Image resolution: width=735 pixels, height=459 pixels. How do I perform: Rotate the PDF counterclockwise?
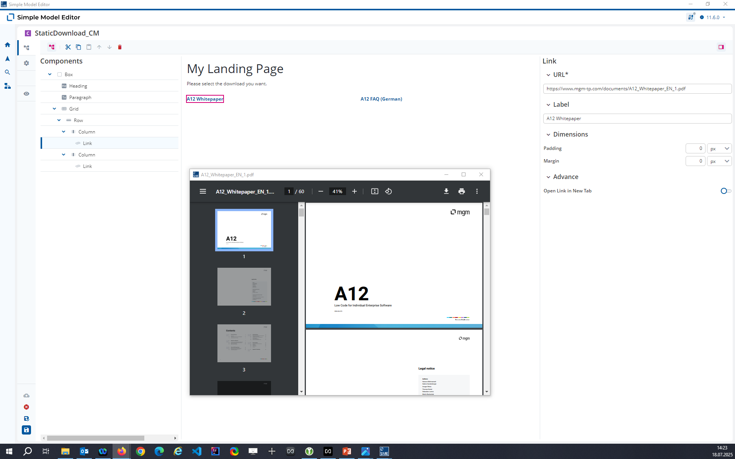[389, 191]
